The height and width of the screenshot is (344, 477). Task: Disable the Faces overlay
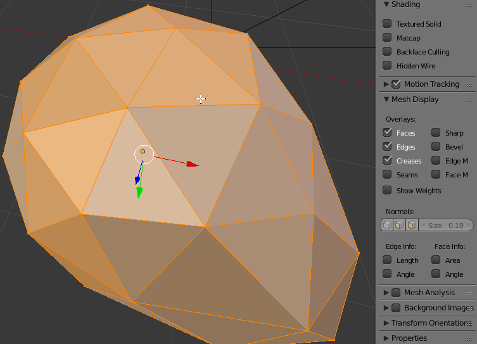[x=387, y=132]
